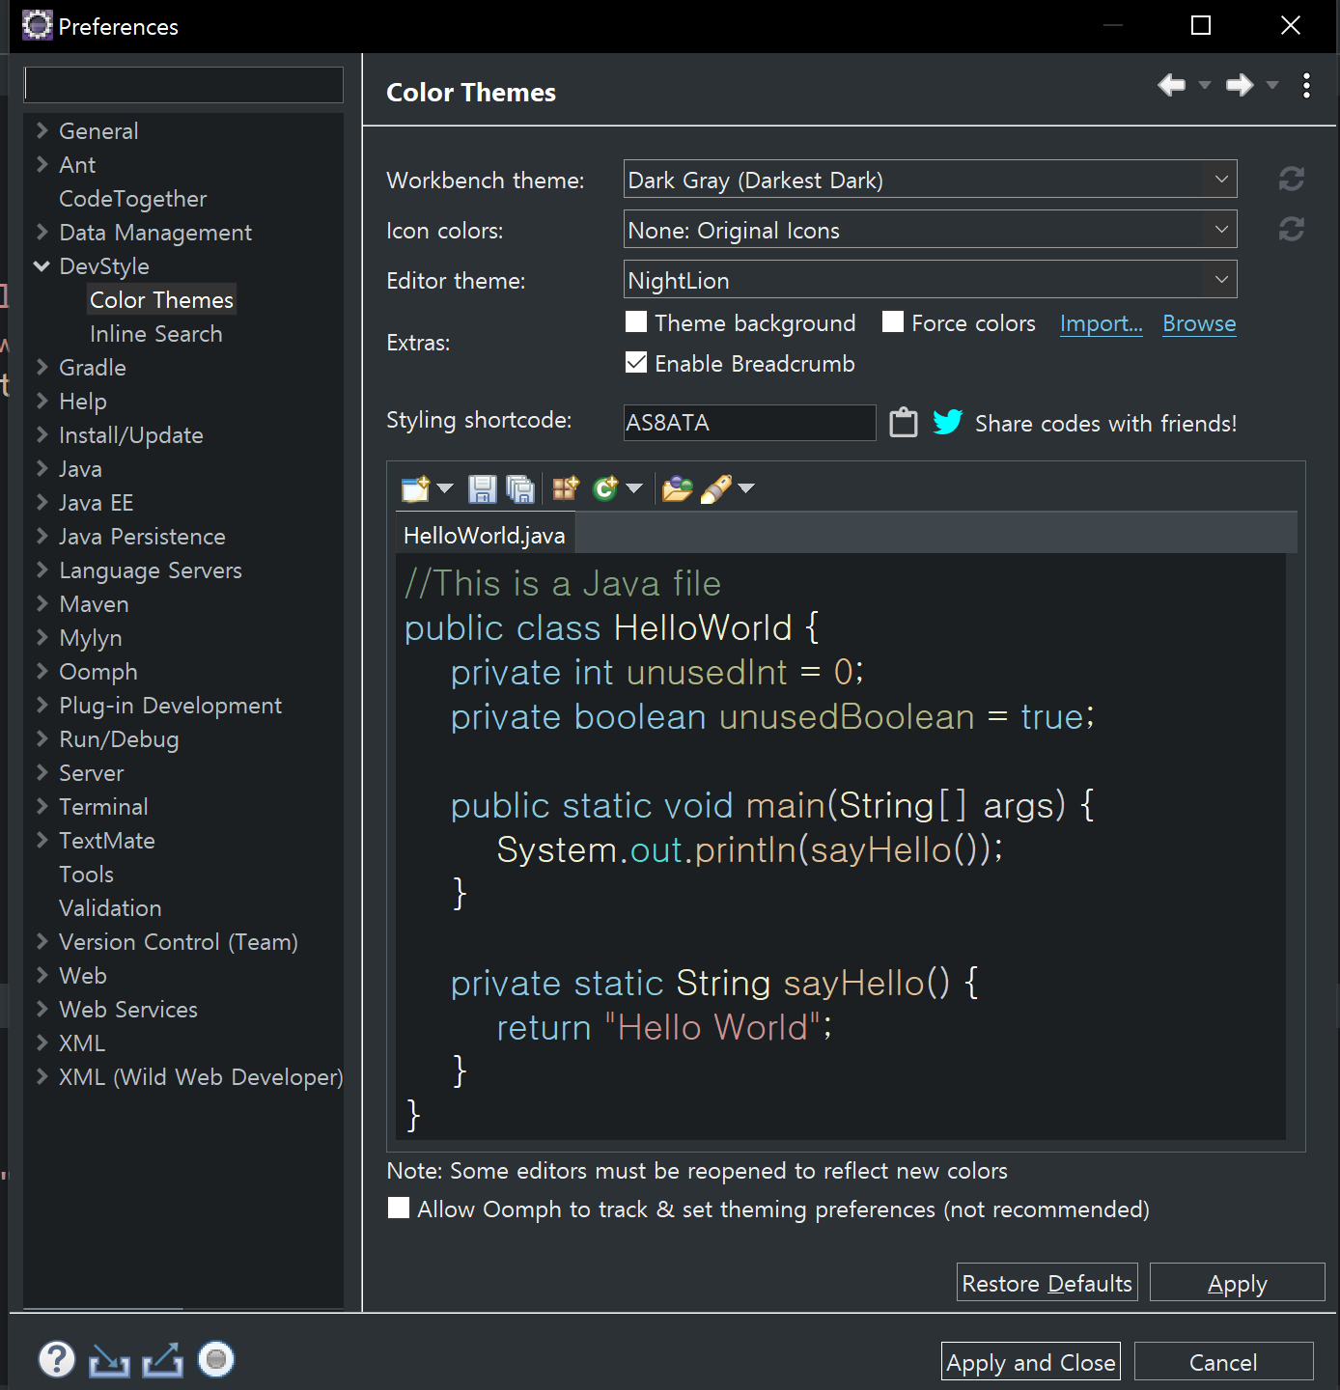Click refresh icon beside Icon colors
The image size is (1340, 1390).
click(x=1292, y=229)
